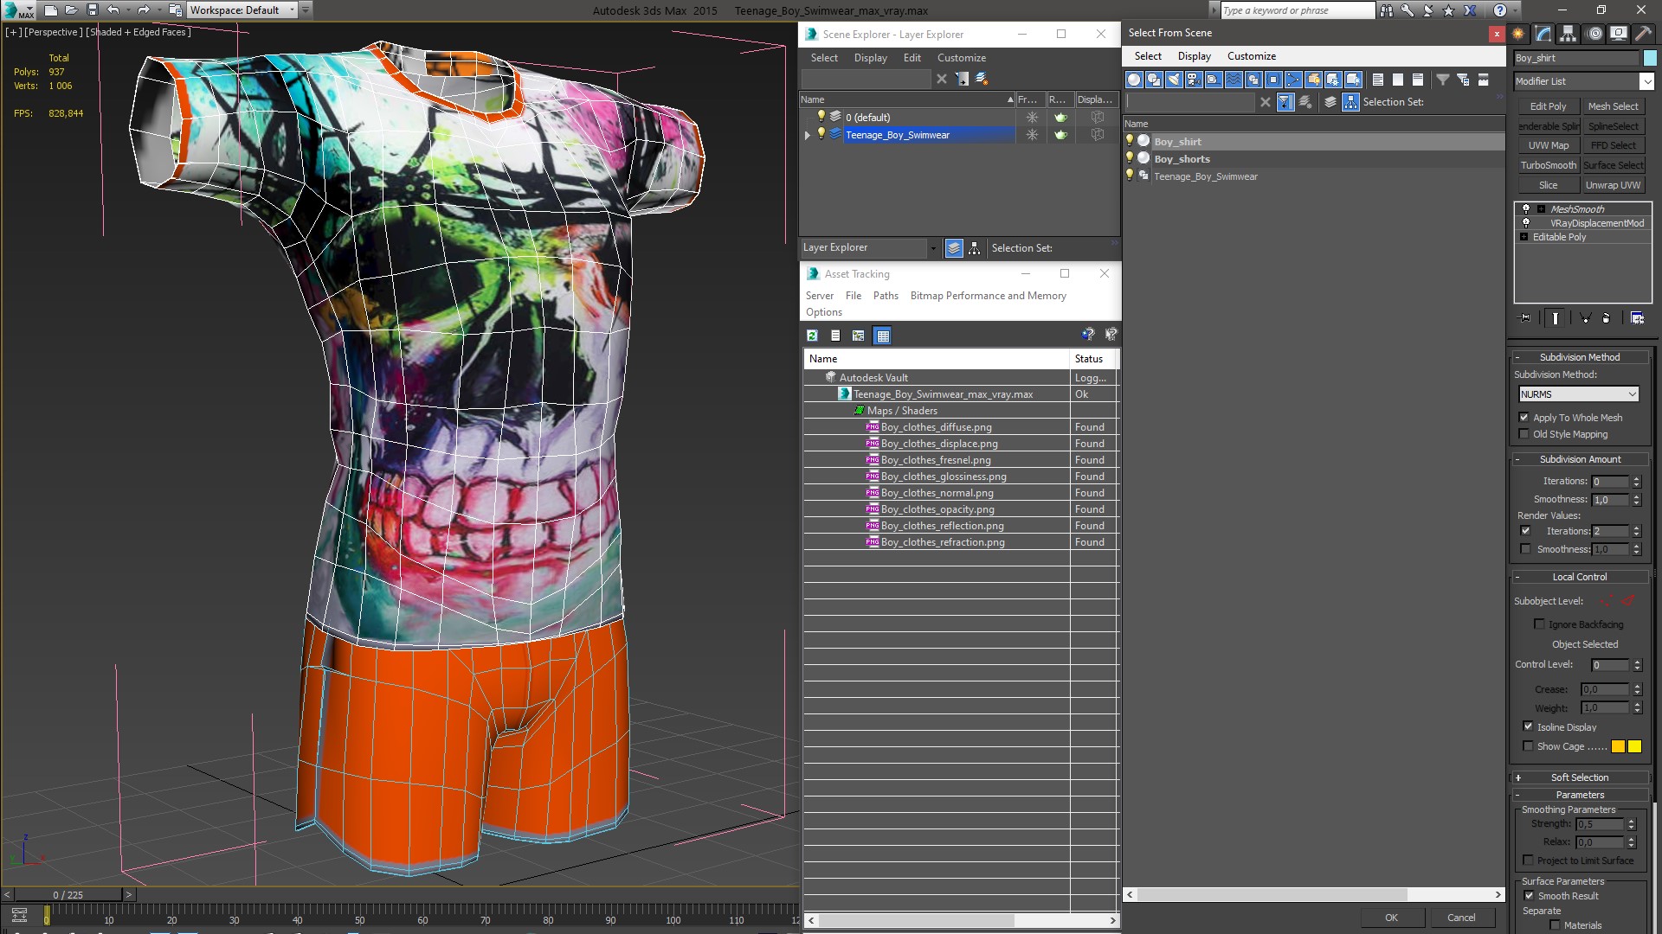Image resolution: width=1662 pixels, height=934 pixels.
Task: Toggle Sort by Layer in Layer Explorer footer
Action: [954, 248]
